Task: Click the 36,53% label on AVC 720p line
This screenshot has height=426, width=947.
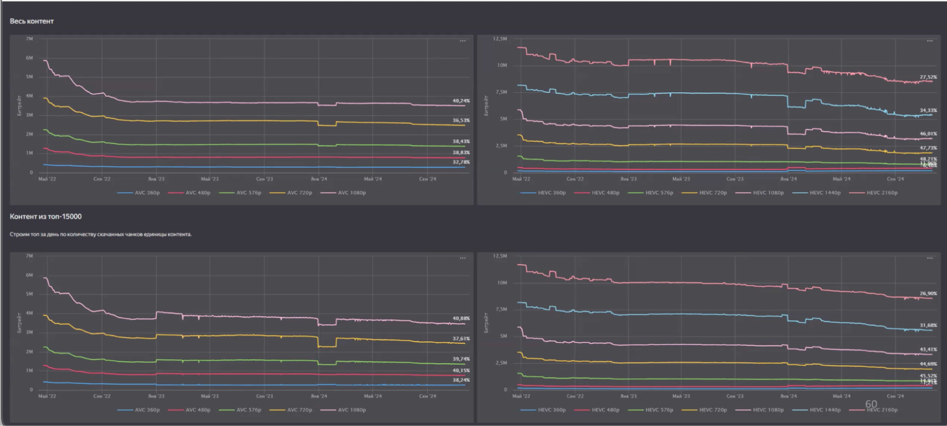Action: coord(461,120)
